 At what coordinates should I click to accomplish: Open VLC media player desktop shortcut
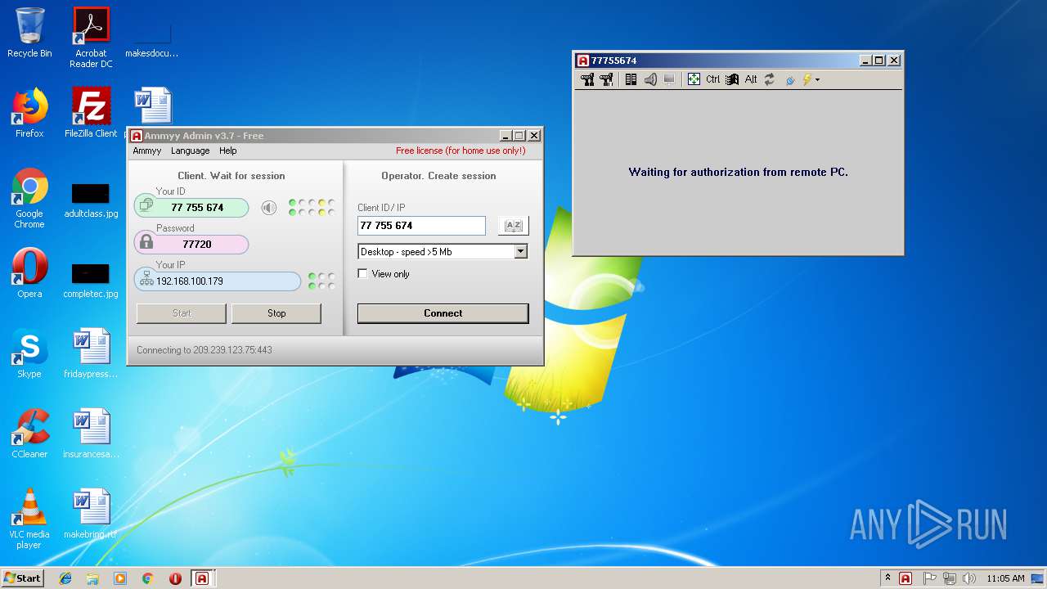pyautogui.click(x=29, y=519)
